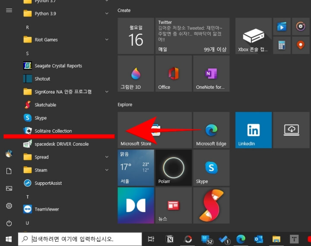Screen dimensions: 311x246
Task: Open the Twitter mail live tile
Action: pos(192,36)
